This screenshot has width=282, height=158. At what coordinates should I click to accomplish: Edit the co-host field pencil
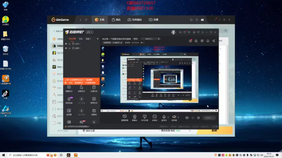click(x=159, y=39)
